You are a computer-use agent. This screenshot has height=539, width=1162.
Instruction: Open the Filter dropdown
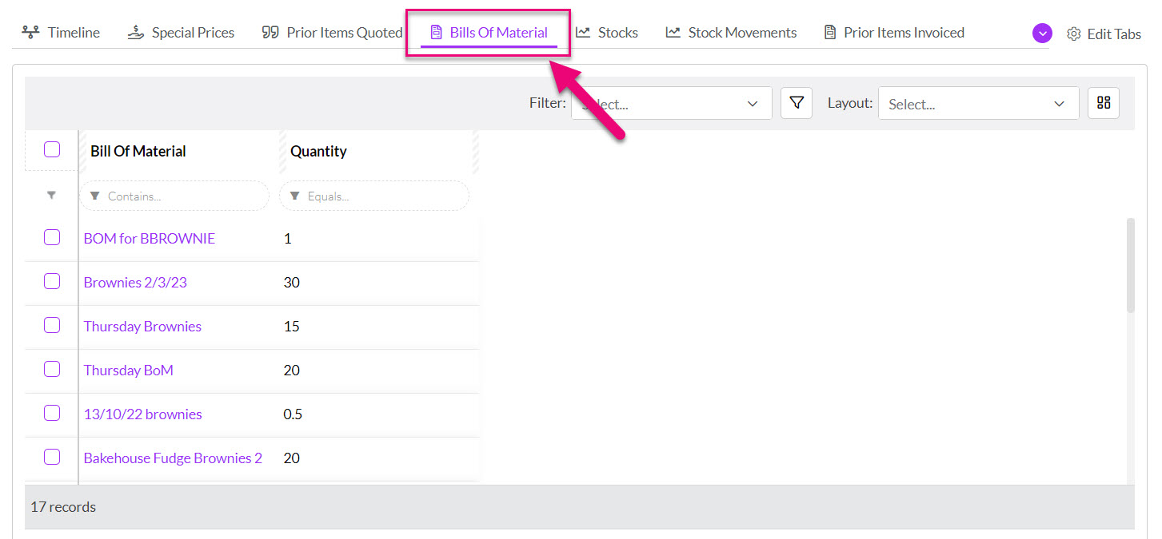pos(670,104)
